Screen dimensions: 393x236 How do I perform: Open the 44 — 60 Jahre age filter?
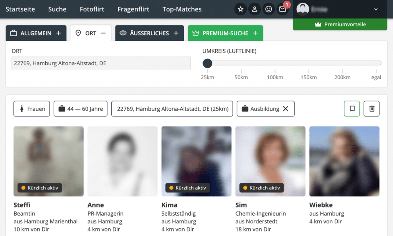(80, 108)
